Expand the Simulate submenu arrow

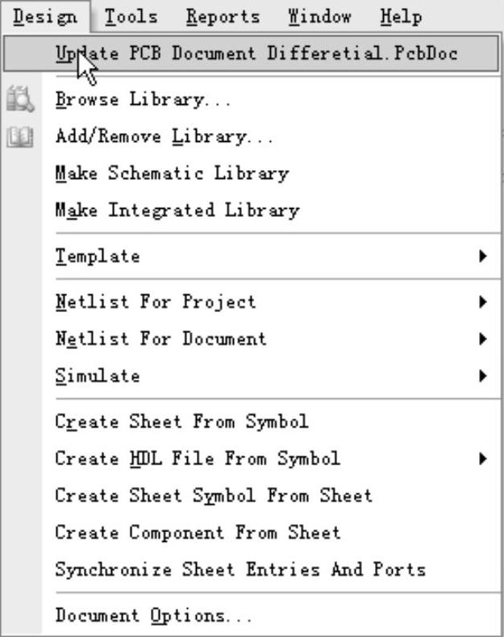point(482,376)
